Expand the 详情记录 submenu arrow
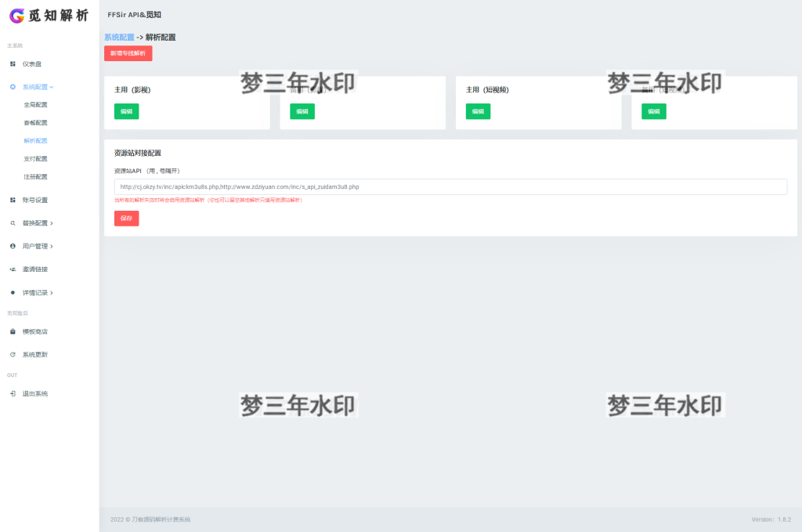 [x=52, y=293]
